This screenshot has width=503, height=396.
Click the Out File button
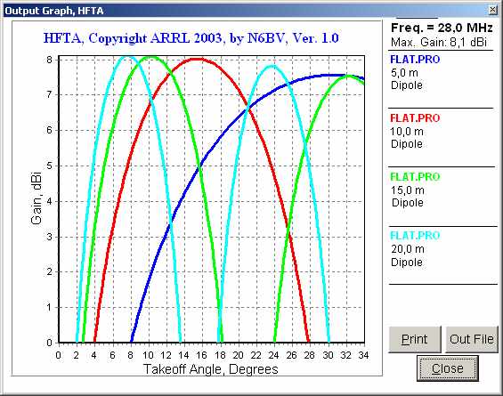pyautogui.click(x=472, y=339)
